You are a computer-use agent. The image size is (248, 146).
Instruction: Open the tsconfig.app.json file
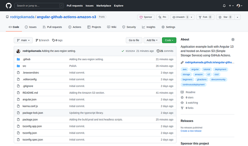click(32, 126)
